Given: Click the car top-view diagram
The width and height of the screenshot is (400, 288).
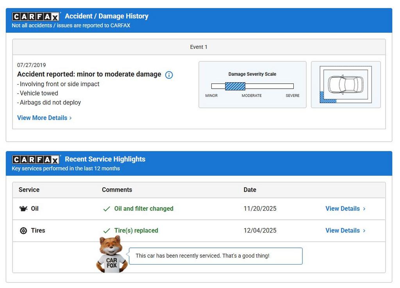Looking at the screenshot, I should [345, 84].
